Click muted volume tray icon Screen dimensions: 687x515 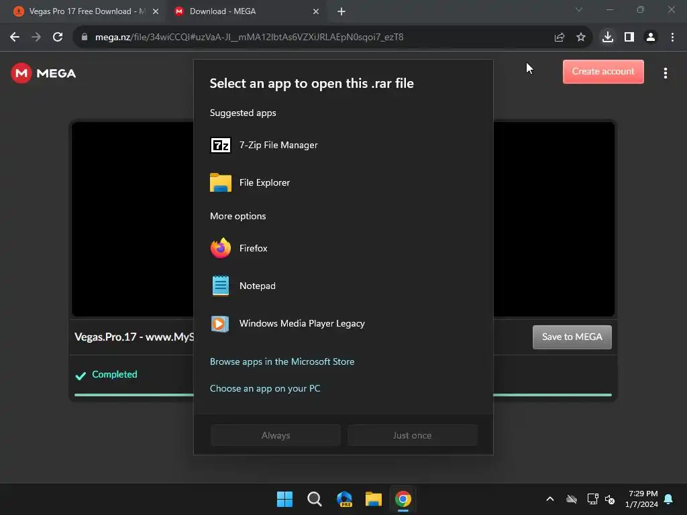610,499
